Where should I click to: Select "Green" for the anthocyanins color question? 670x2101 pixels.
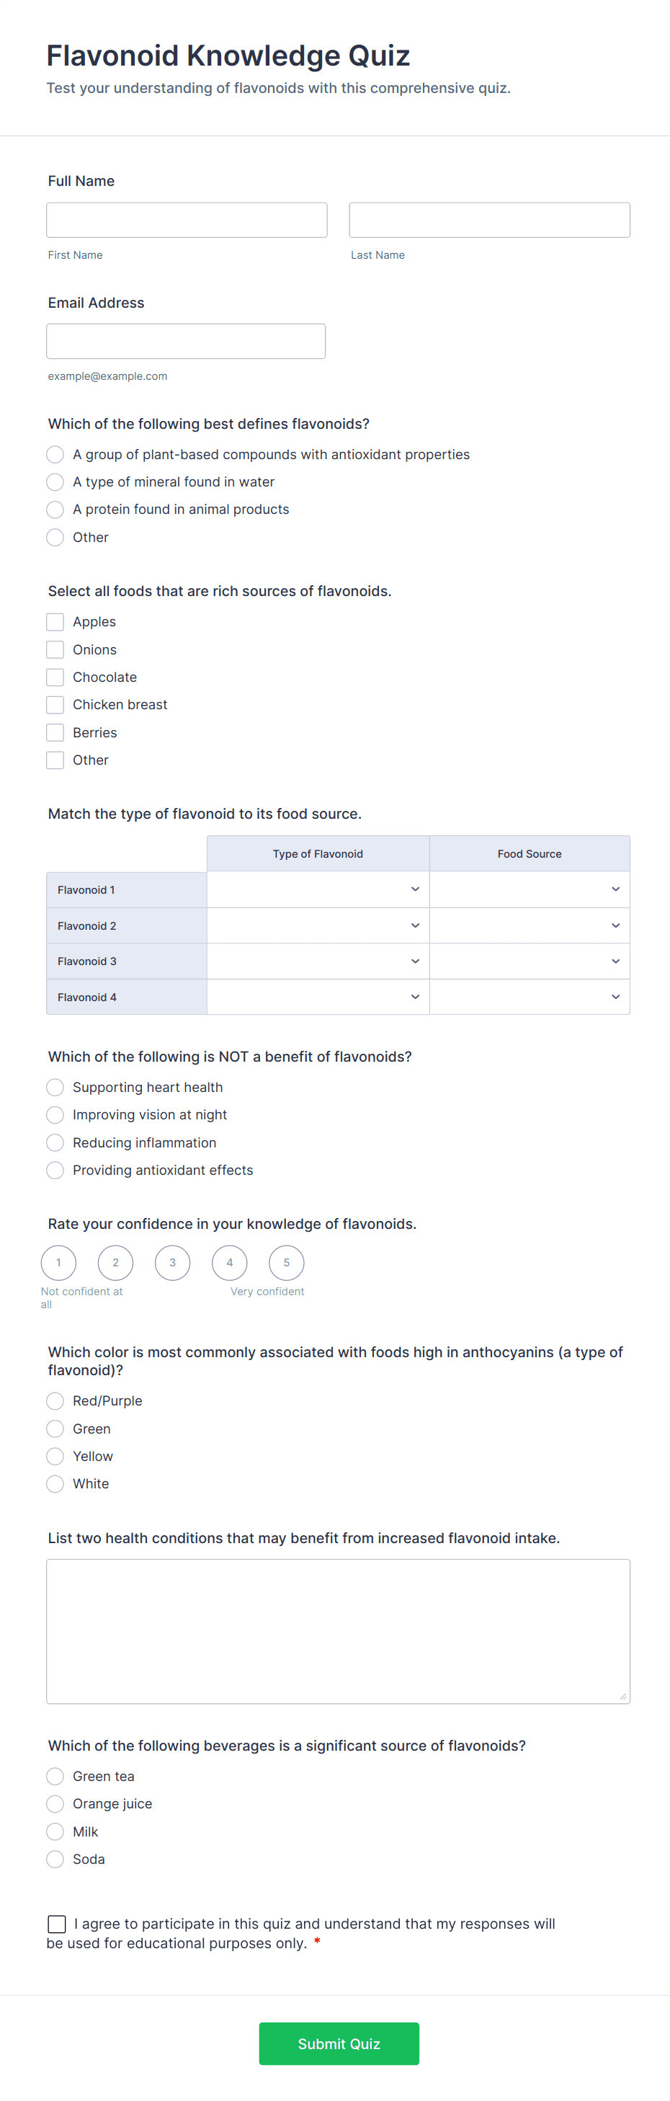[55, 1428]
